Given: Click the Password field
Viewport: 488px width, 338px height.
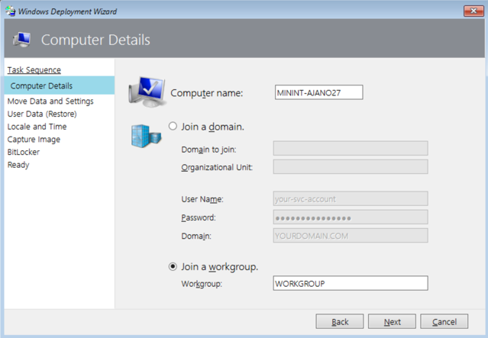Looking at the screenshot, I should pos(351,217).
